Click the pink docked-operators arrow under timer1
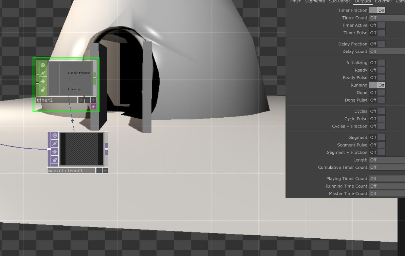 coord(93,107)
